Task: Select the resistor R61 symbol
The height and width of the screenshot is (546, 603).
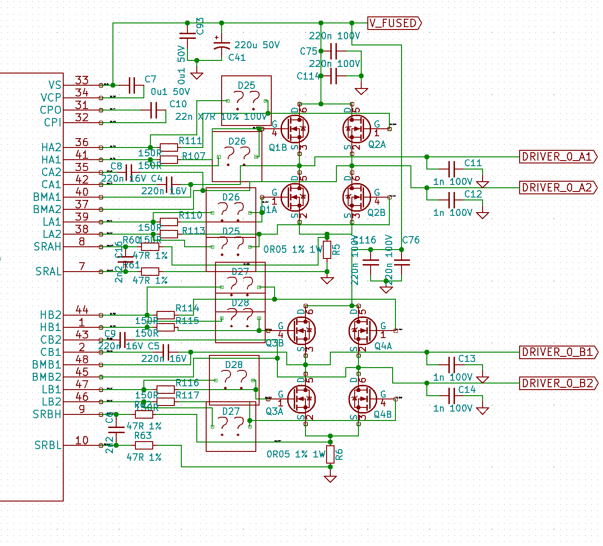Action: coord(150,271)
